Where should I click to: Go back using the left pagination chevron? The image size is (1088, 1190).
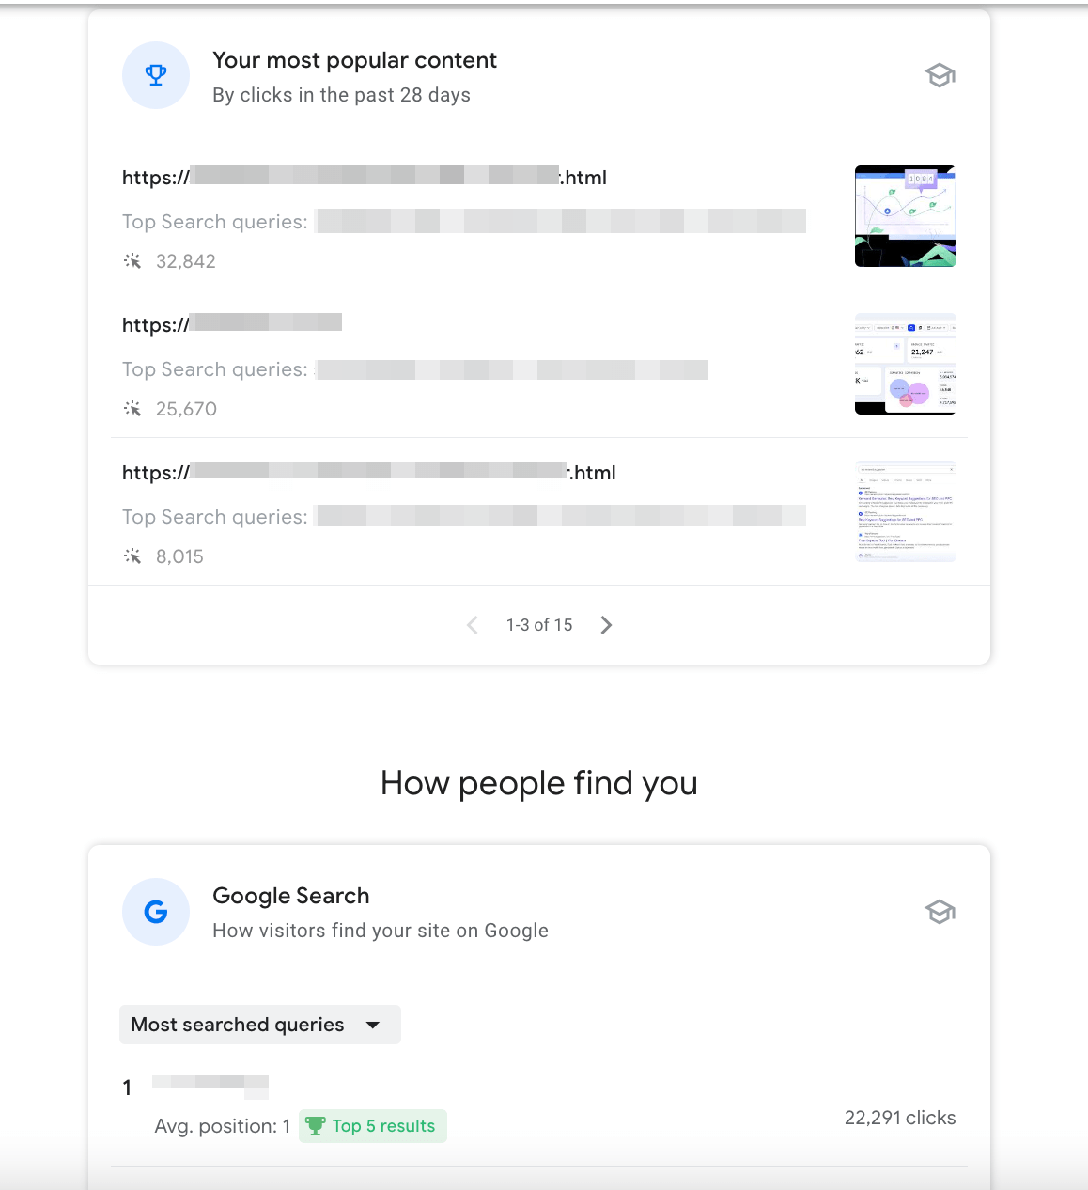[x=472, y=624]
